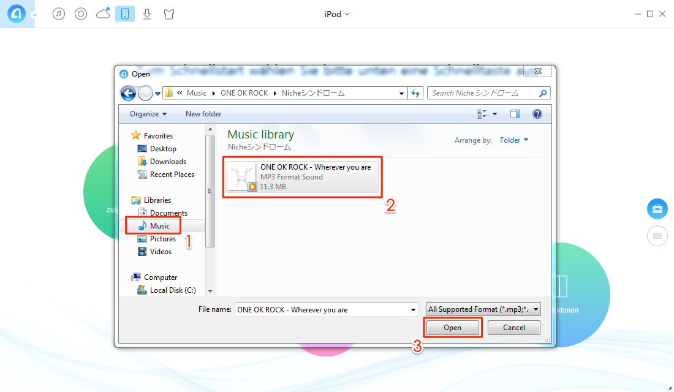Open the Organize menu
Screen dimensions: 674x392
[148, 114]
